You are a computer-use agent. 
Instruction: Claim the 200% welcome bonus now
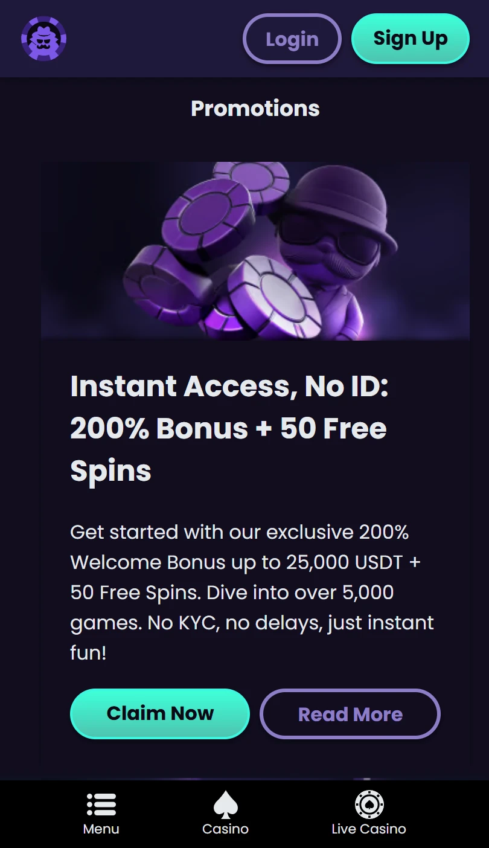tap(160, 713)
